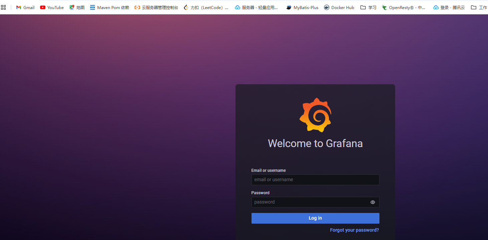Click the 'Password' label text
This screenshot has width=488, height=240.
click(261, 193)
